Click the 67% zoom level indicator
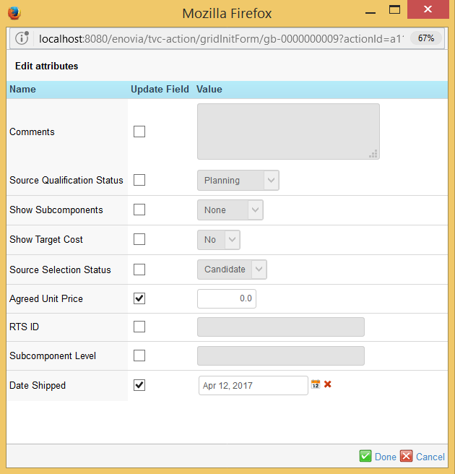The width and height of the screenshot is (455, 474). [426, 38]
